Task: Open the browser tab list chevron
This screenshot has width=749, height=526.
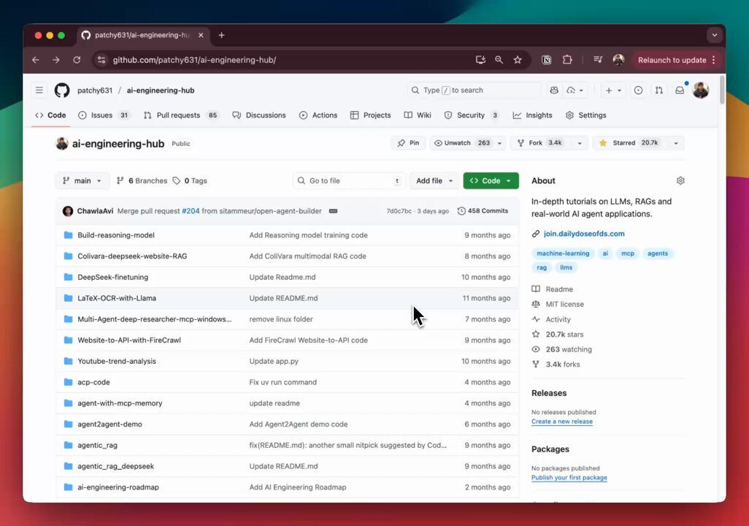Action: (715, 35)
